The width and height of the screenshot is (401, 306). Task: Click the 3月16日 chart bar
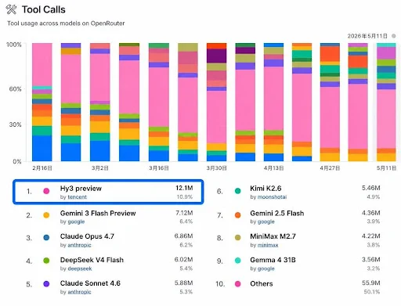[159, 102]
